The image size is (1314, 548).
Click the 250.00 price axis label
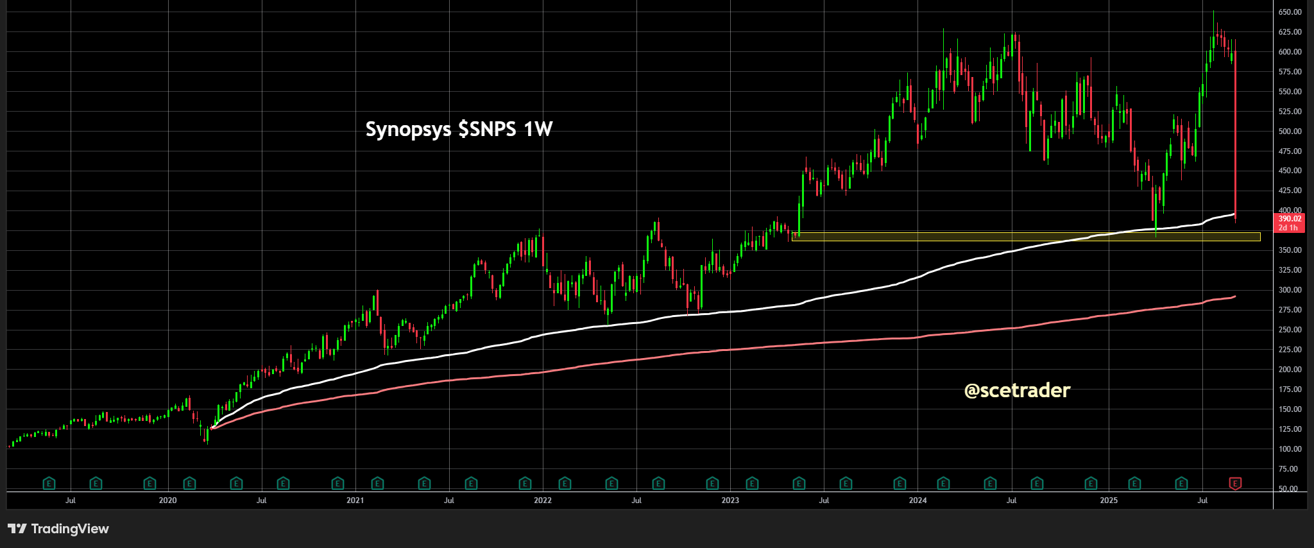(1290, 330)
